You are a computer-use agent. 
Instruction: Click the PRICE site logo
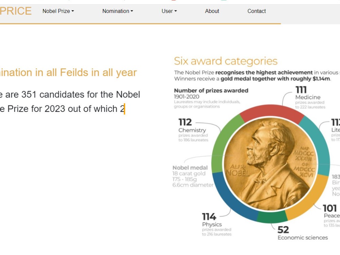click(x=16, y=11)
